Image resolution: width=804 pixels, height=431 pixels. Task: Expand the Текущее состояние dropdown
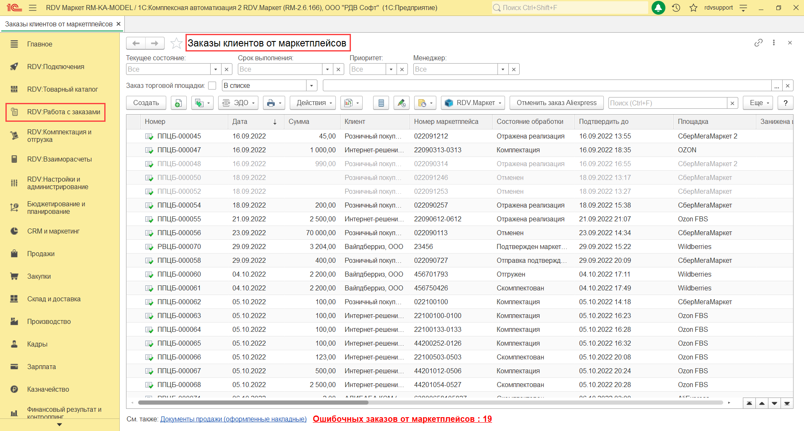(x=216, y=69)
